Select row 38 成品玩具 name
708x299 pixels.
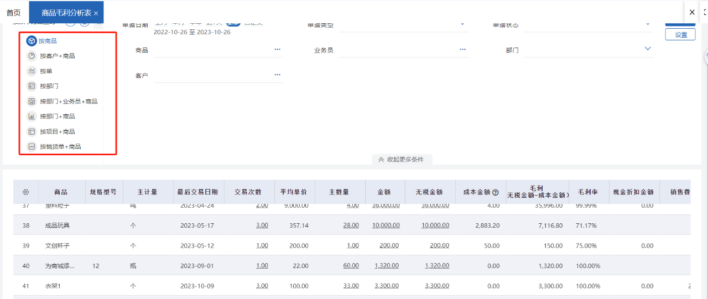57,225
